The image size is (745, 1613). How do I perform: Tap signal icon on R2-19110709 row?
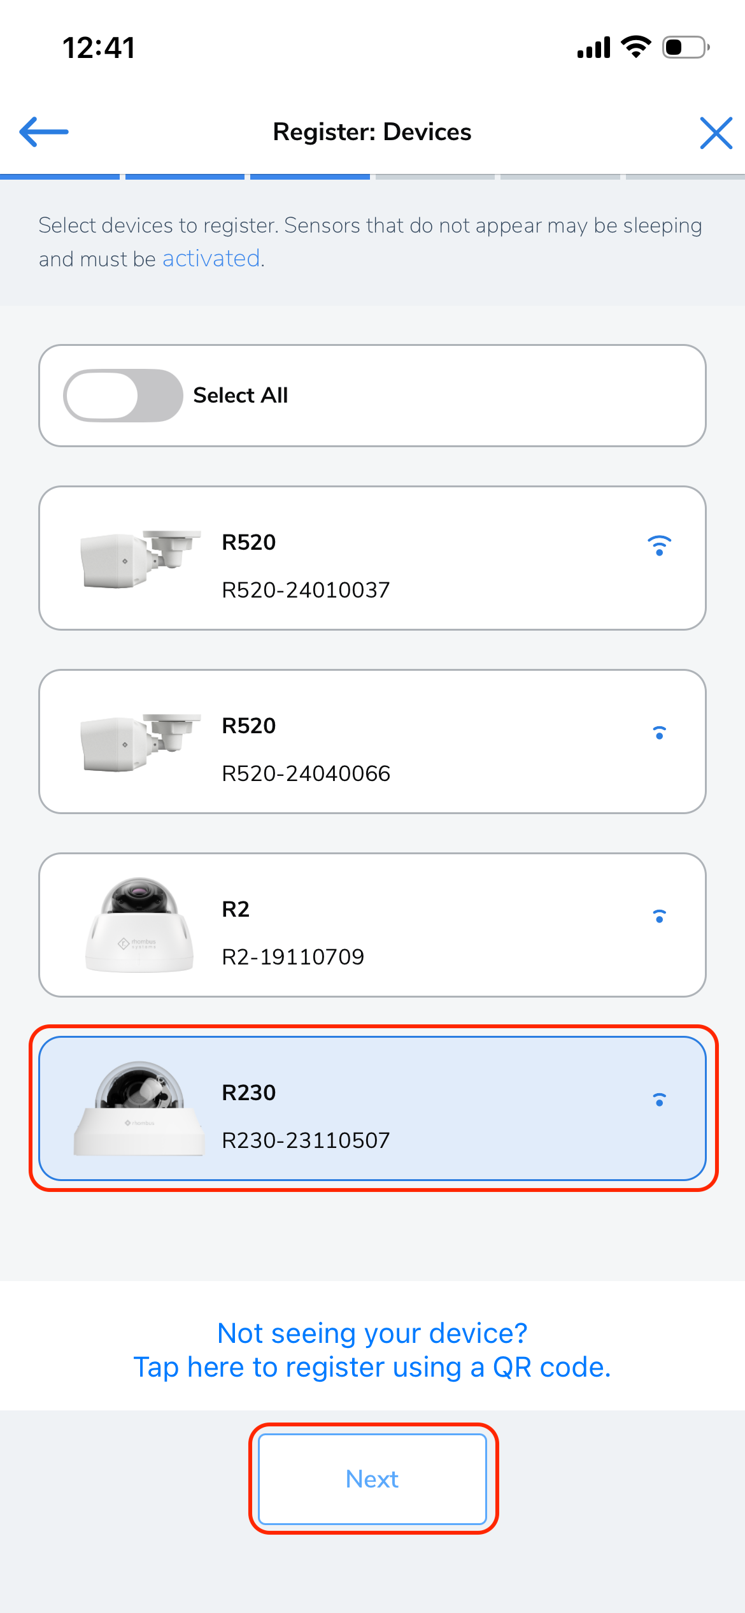tap(660, 916)
